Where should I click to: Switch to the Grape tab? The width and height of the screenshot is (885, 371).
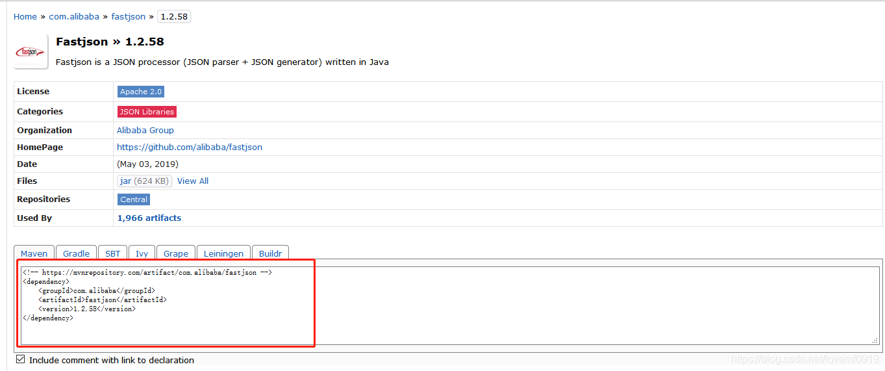tap(176, 253)
